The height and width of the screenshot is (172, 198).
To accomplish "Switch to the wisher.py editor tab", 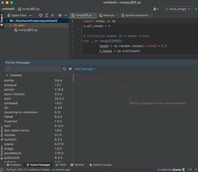I will 108,15.
